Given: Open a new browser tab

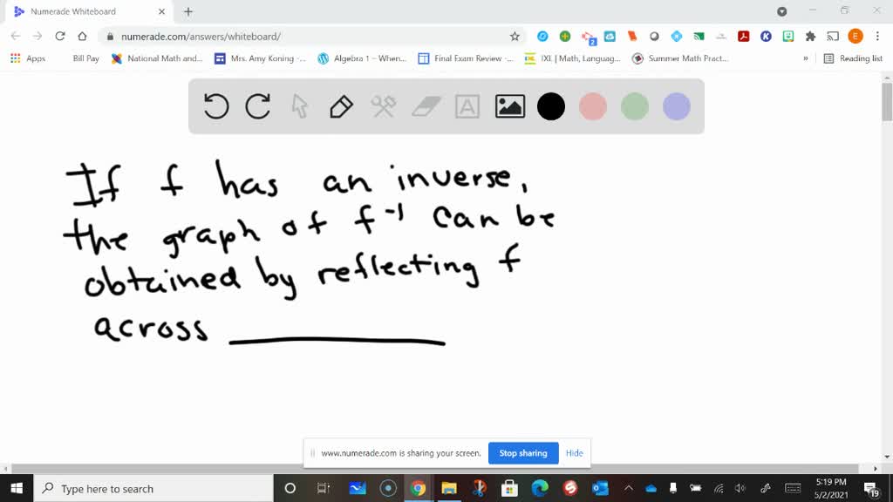Looking at the screenshot, I should [x=188, y=11].
